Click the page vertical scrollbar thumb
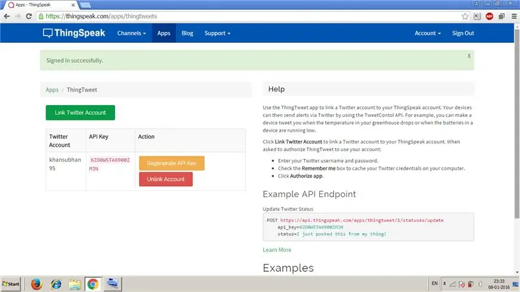520x292 pixels. point(517,124)
